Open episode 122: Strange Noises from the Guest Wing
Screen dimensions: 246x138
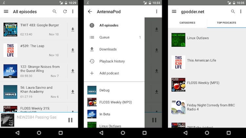(40, 69)
